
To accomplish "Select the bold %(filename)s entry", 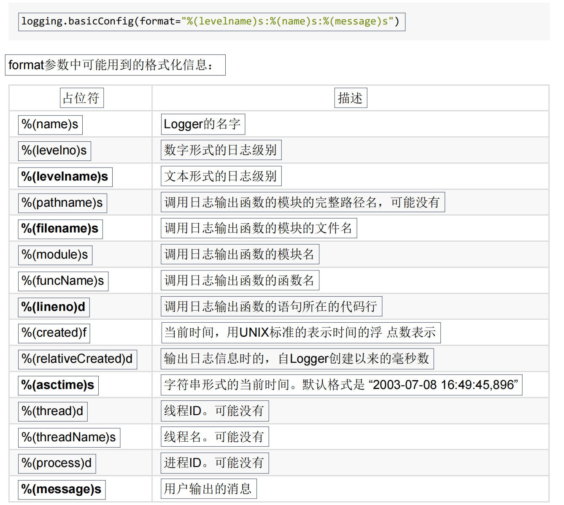I will (x=60, y=229).
